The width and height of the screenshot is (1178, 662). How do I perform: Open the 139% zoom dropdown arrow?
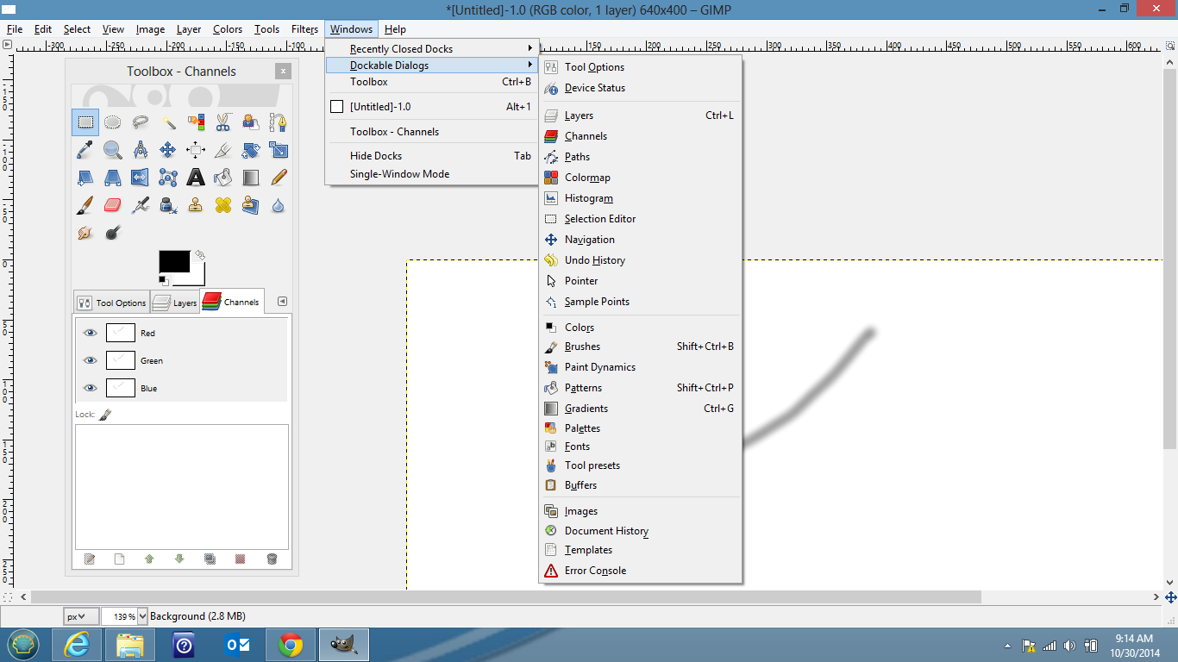coord(142,616)
